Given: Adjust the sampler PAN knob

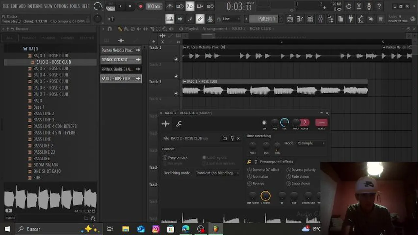Looking at the screenshot, I should point(275,123).
